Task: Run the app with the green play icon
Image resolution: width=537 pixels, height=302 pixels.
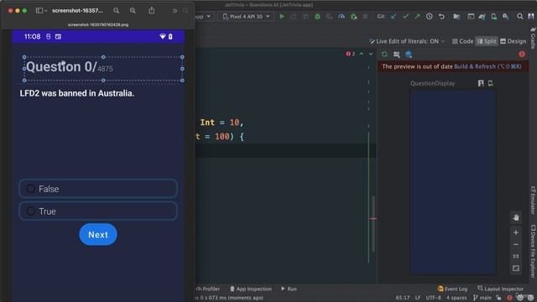Action: point(282,17)
